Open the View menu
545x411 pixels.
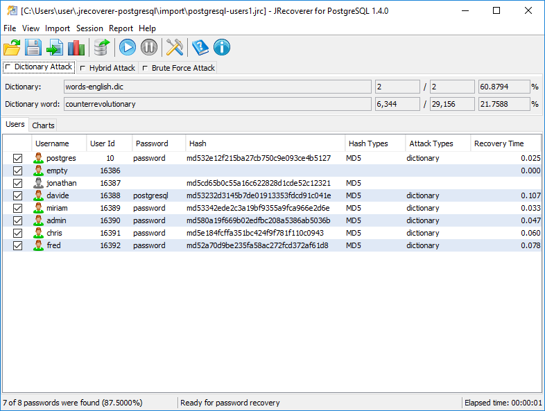pyautogui.click(x=31, y=28)
